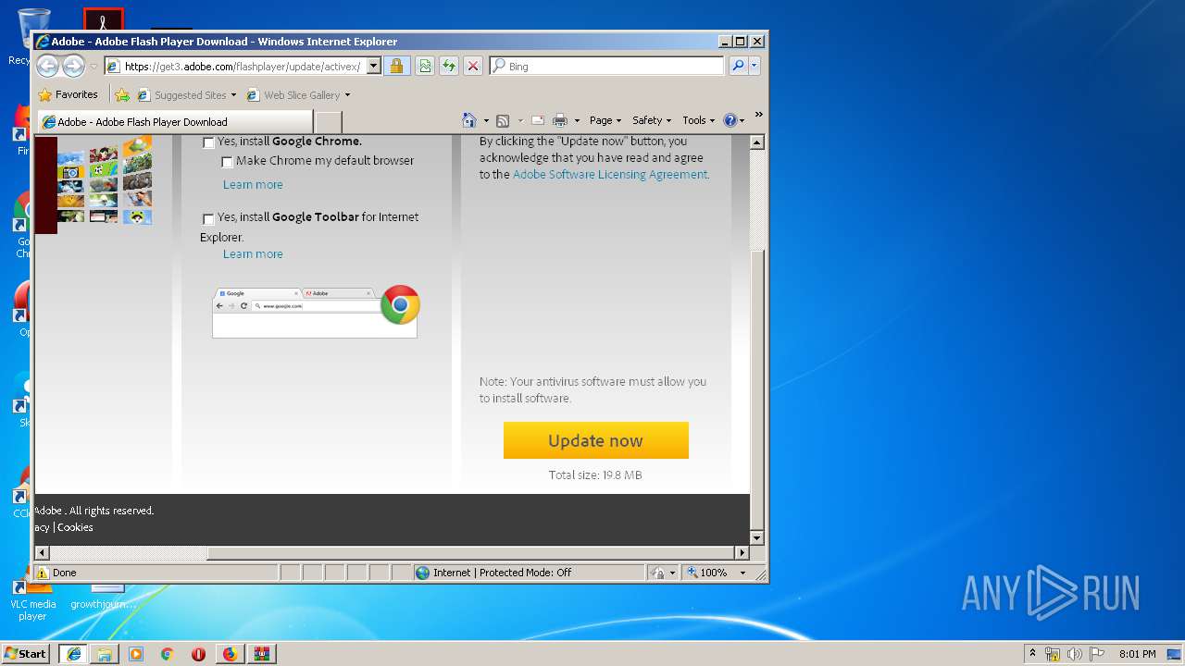Open the Print options dropdown arrow
1185x666 pixels.
[577, 121]
